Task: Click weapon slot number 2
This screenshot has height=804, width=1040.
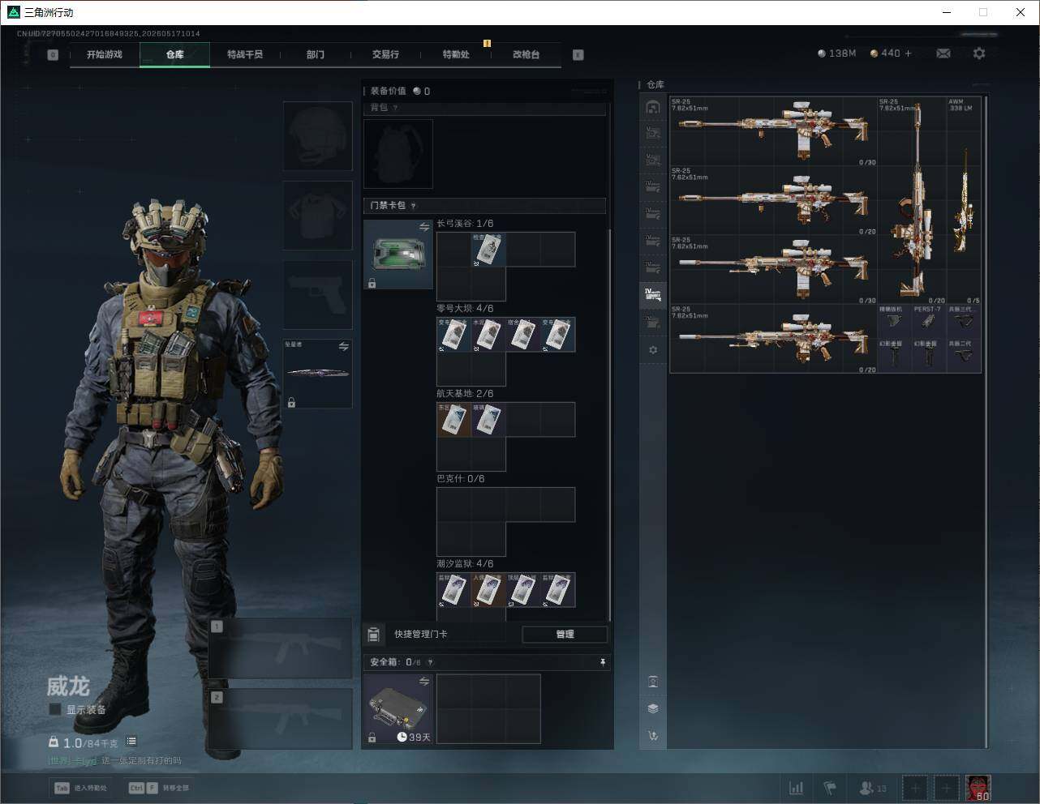Action: 281,719
